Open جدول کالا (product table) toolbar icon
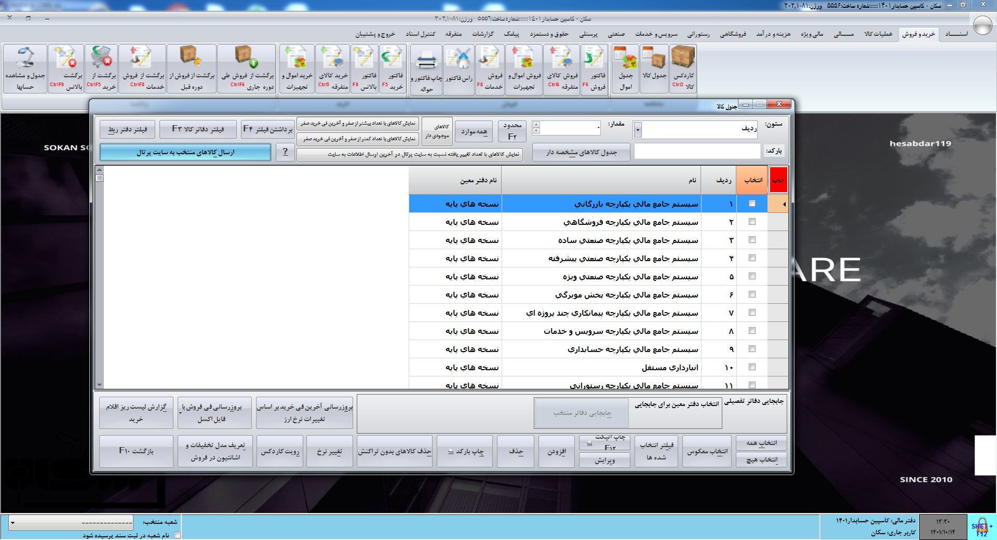The image size is (997, 540). 654,69
